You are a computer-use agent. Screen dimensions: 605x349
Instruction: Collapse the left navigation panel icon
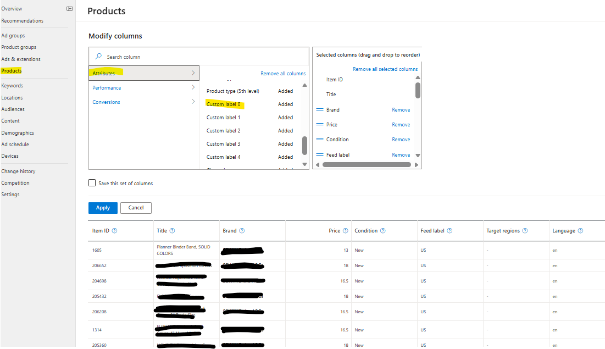coord(69,8)
